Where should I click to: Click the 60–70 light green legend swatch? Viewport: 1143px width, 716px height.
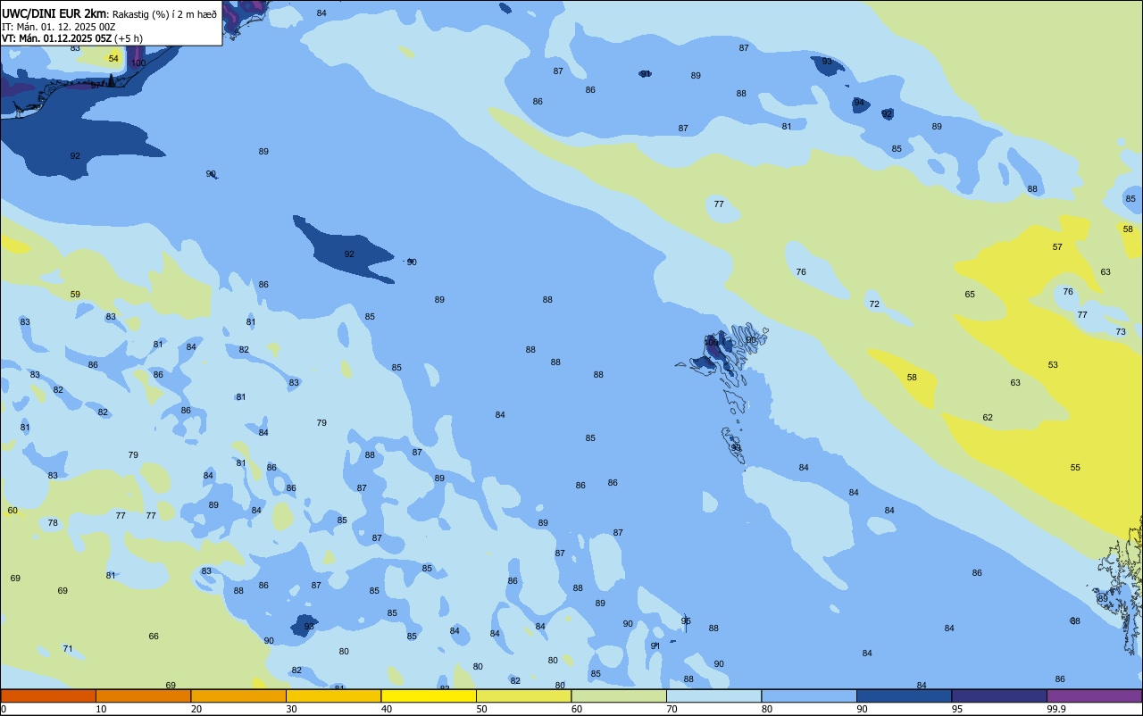[619, 695]
